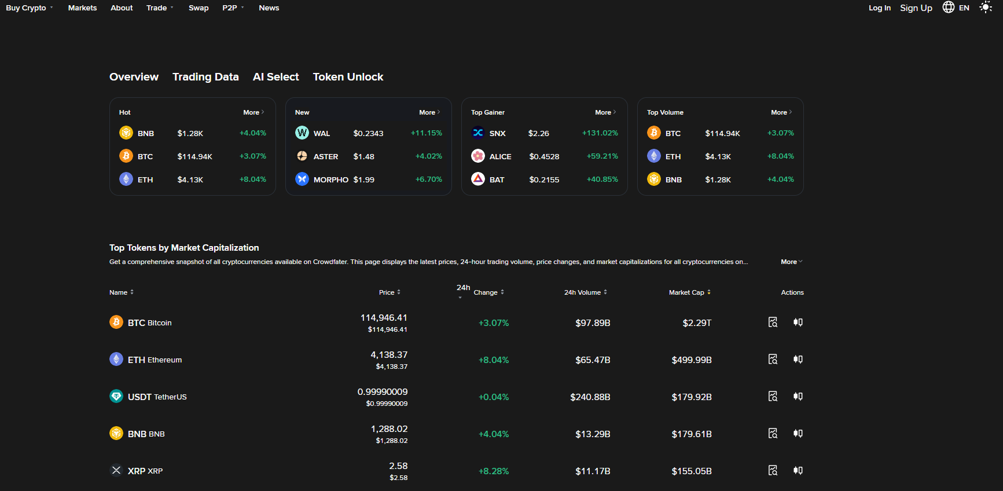
Task: Open the Buy Crypto dropdown menu
Action: pyautogui.click(x=29, y=8)
